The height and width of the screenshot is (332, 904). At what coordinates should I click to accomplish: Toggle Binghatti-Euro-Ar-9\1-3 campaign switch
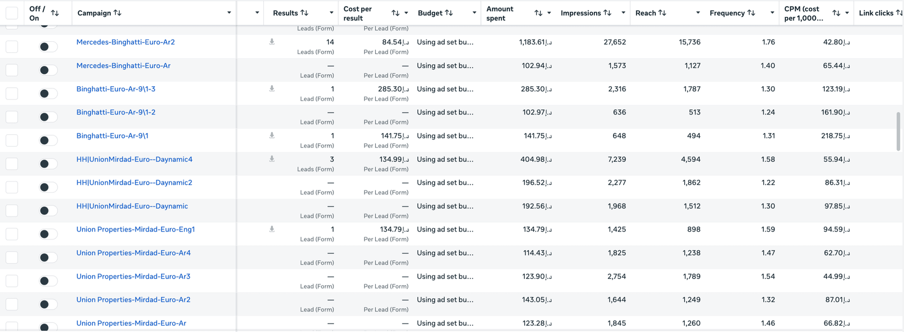coord(47,94)
